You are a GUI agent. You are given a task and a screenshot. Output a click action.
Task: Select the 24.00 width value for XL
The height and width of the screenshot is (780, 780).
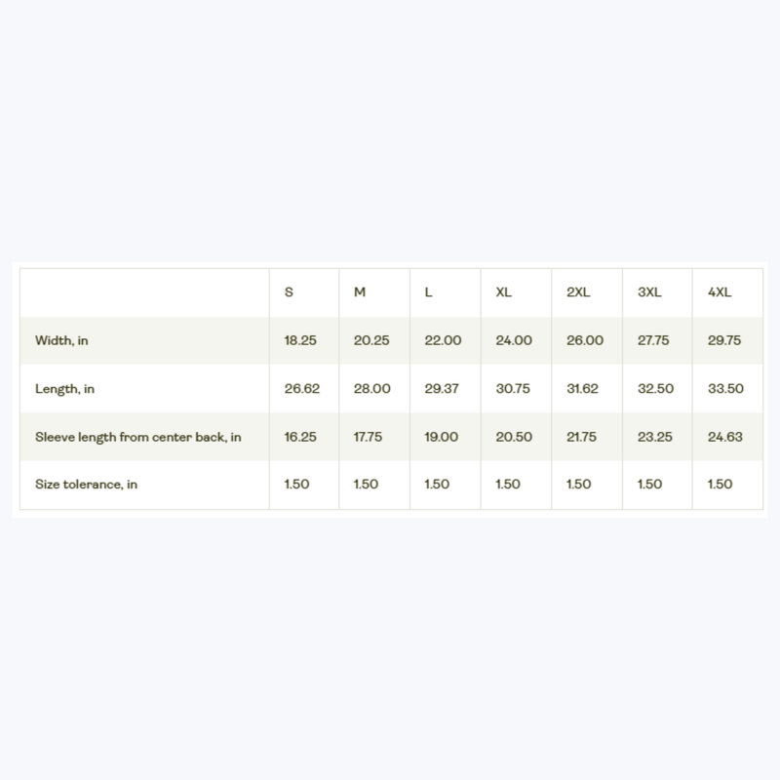click(x=514, y=340)
